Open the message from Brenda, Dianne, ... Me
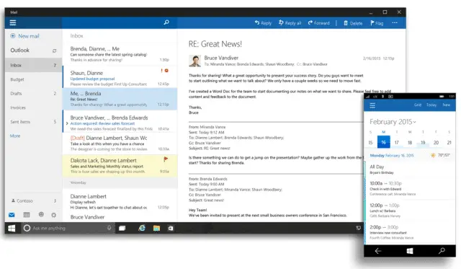 tap(120, 54)
